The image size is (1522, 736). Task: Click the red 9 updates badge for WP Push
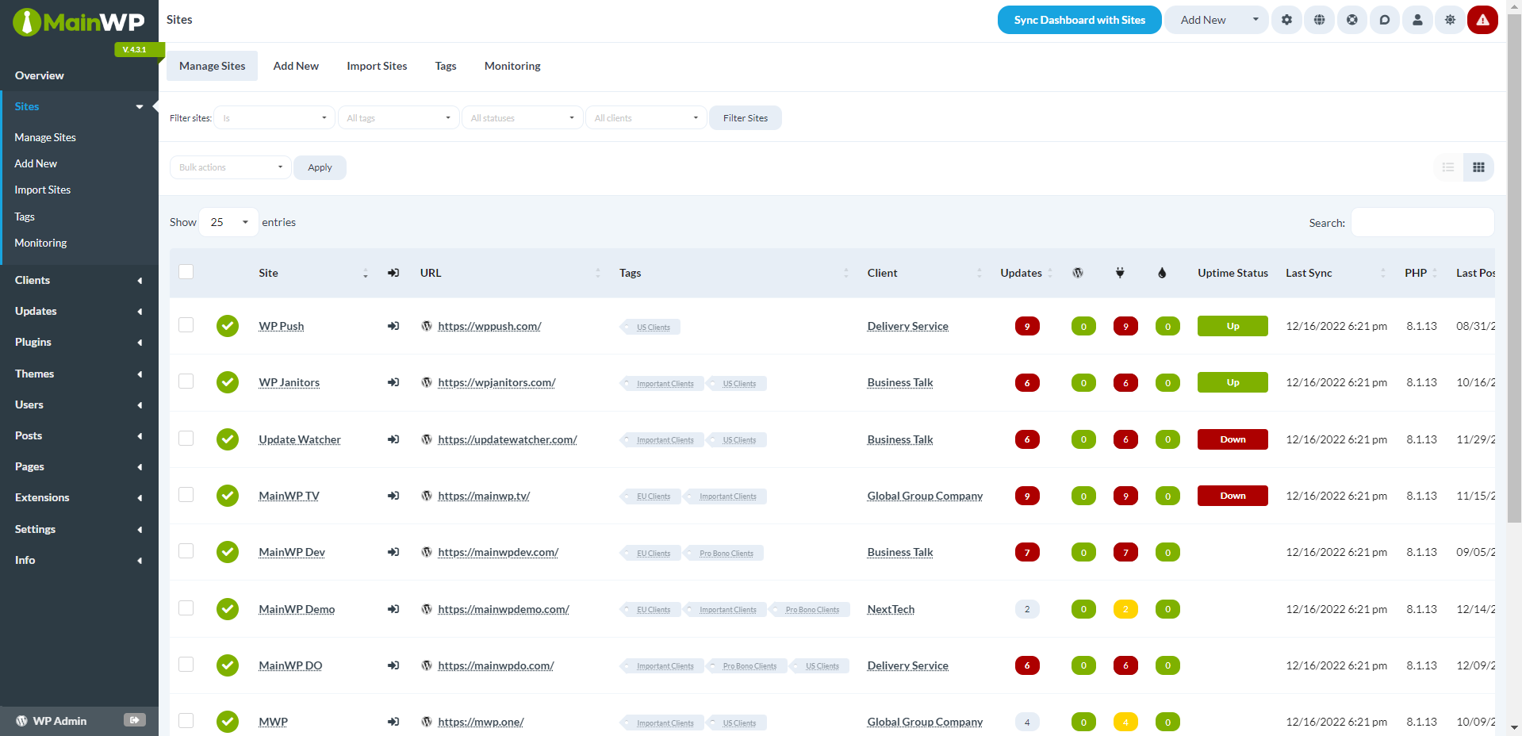[1027, 326]
